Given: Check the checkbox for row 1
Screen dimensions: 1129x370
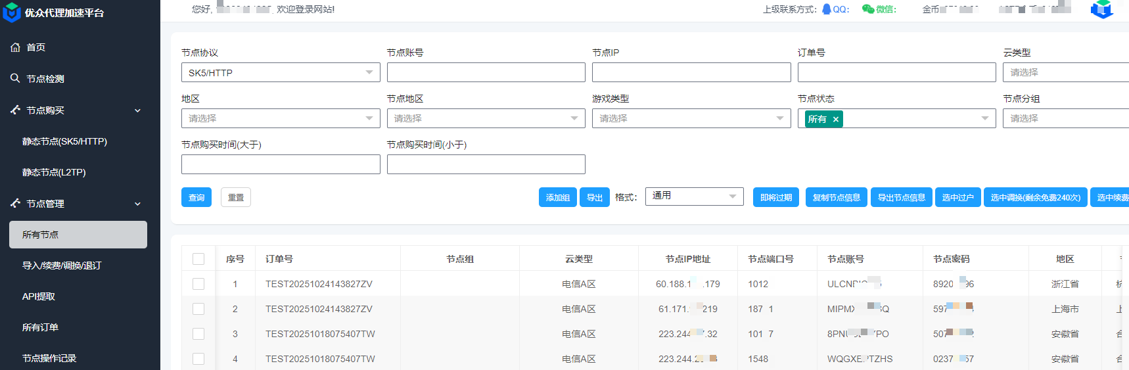Looking at the screenshot, I should point(198,284).
